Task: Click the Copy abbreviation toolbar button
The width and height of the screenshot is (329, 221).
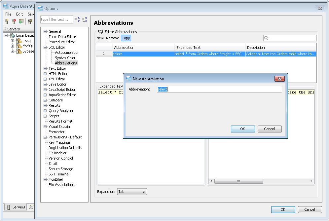Action: (126, 38)
